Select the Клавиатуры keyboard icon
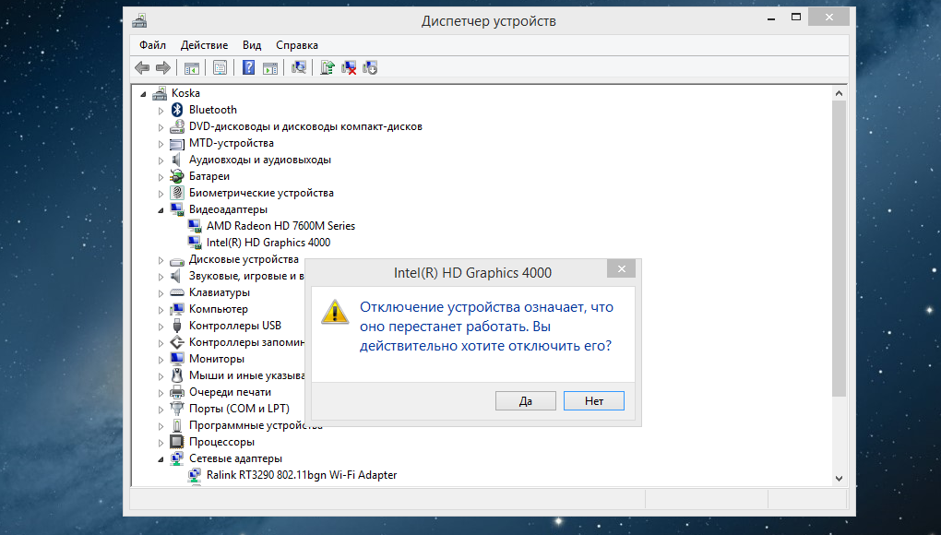 177,292
